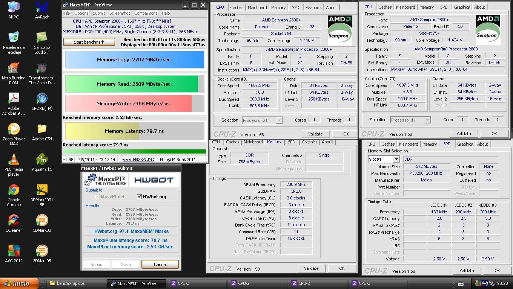Click Validate in left top CPU-Z
The image size is (513, 289).
click(315, 134)
